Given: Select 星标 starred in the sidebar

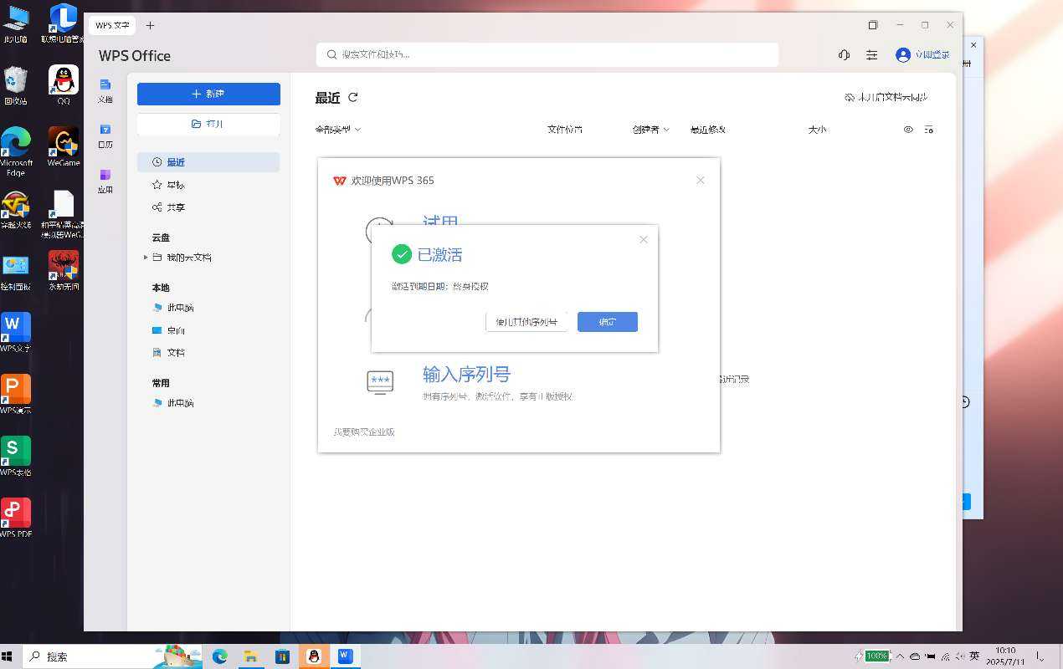Looking at the screenshot, I should point(208,185).
